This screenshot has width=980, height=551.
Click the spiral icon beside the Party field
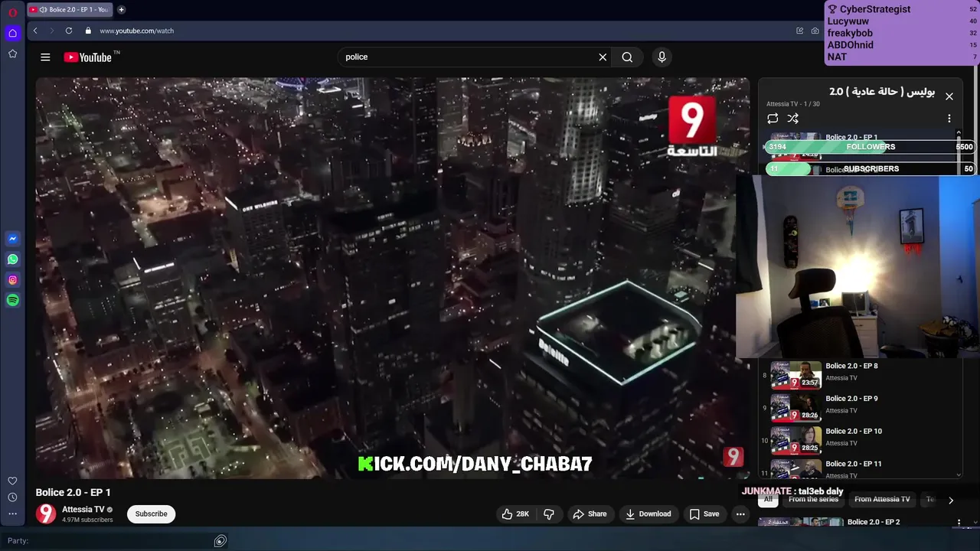(x=220, y=541)
